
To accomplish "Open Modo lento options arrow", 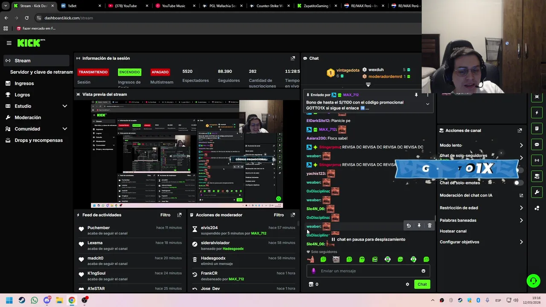I will 521,145.
